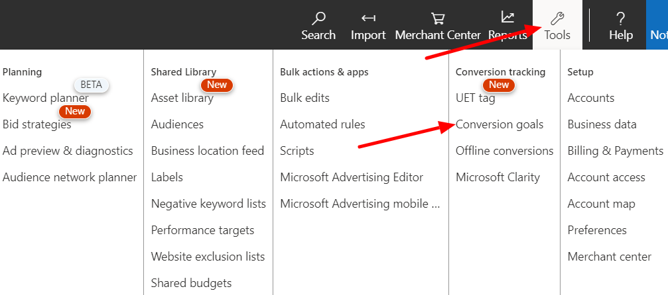Image resolution: width=668 pixels, height=295 pixels.
Task: Click the Setup column heading
Action: point(580,72)
